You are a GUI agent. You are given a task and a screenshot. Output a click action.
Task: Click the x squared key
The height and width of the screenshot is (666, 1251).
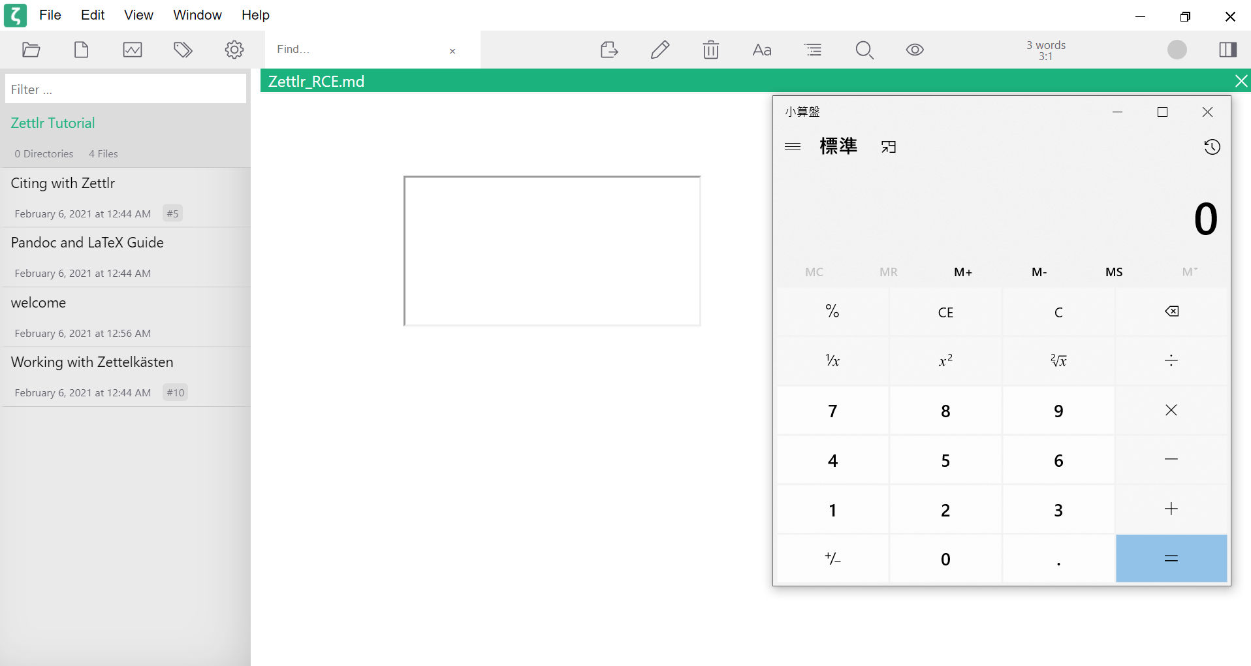pos(945,360)
